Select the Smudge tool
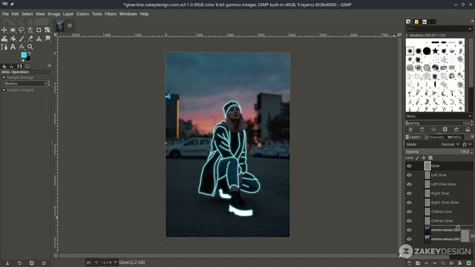Viewport: 475px width, 267px height. point(47,39)
